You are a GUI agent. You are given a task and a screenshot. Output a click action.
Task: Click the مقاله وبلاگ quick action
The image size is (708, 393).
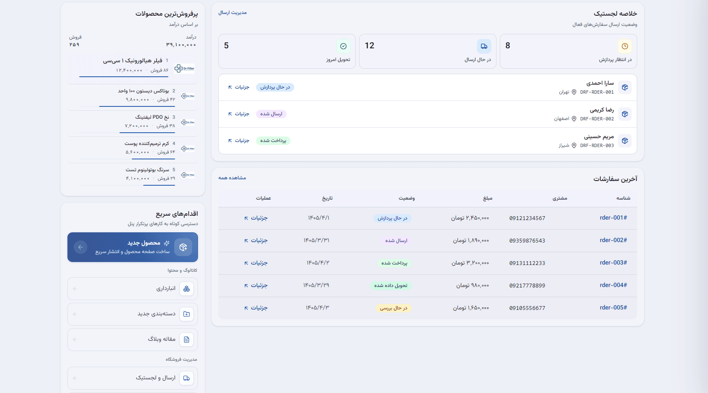tap(133, 340)
